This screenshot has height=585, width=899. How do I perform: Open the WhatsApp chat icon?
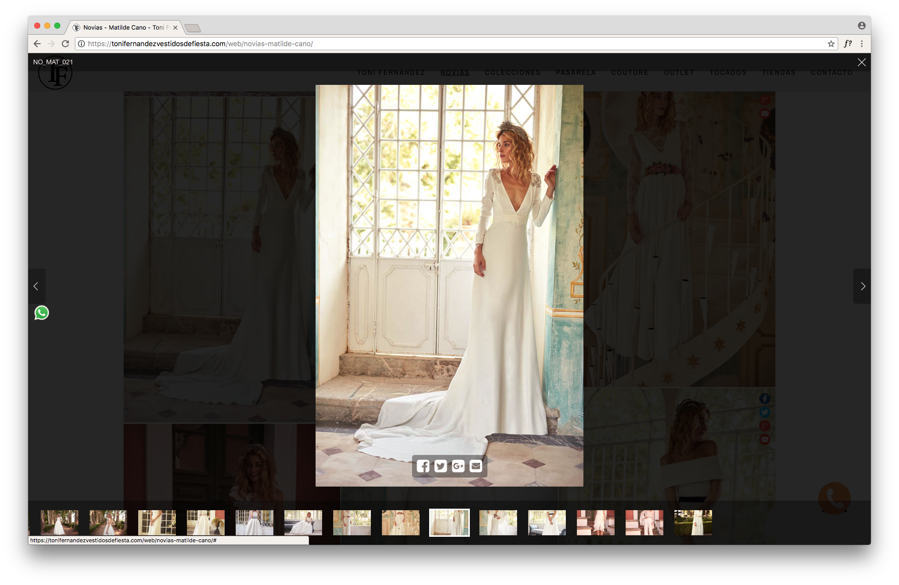(42, 313)
